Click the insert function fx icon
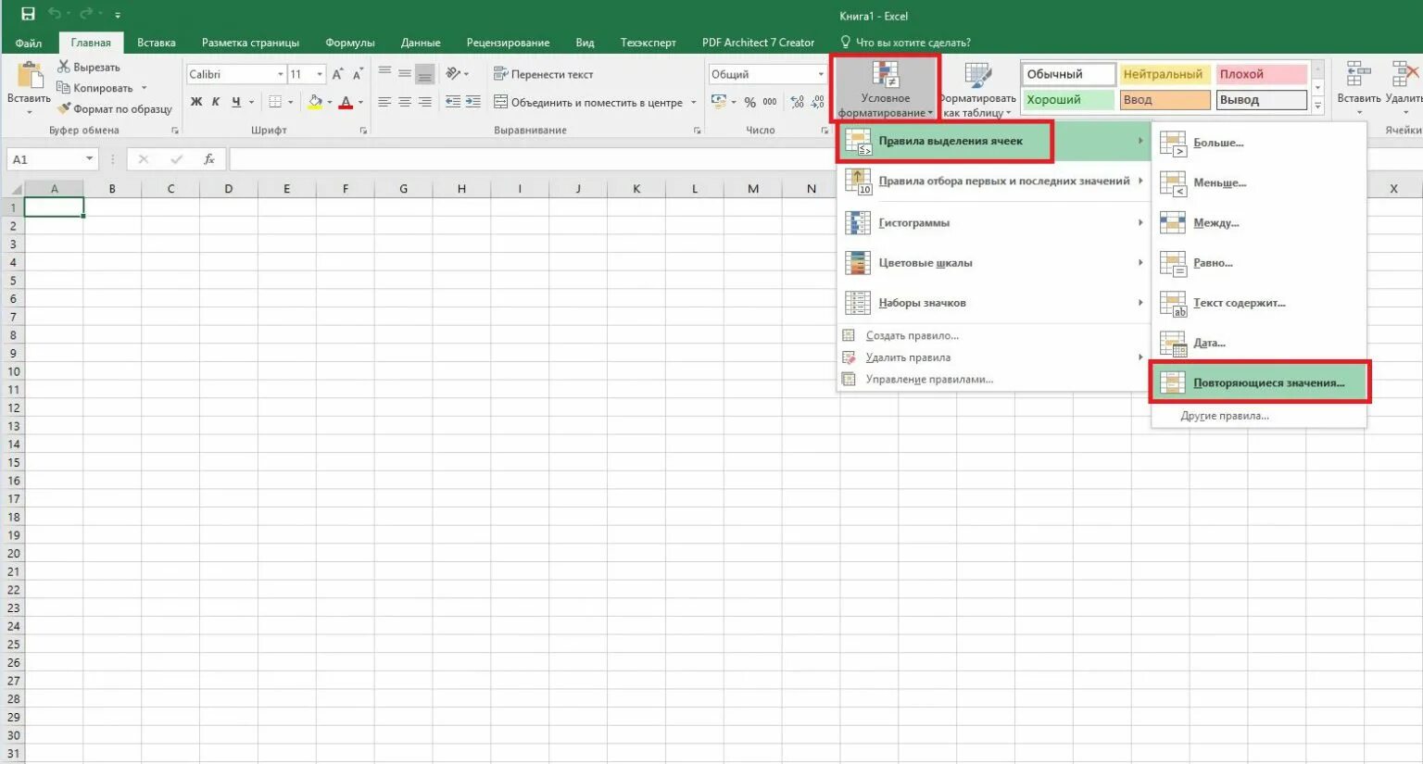 pos(209,159)
